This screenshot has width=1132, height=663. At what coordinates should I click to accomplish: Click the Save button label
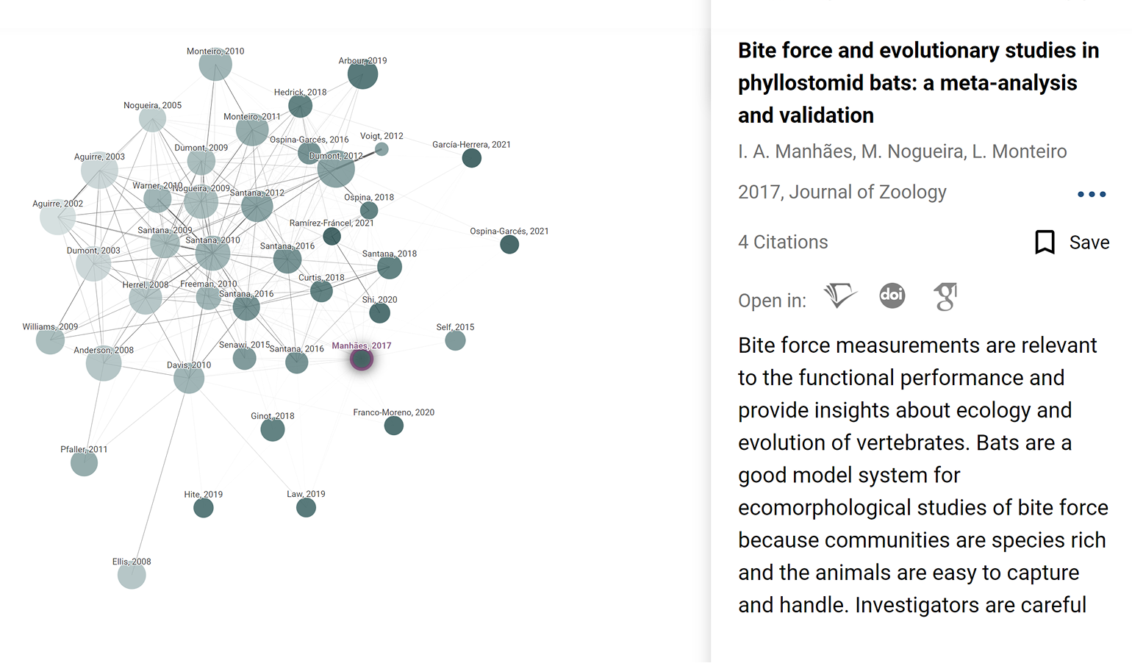click(1089, 243)
